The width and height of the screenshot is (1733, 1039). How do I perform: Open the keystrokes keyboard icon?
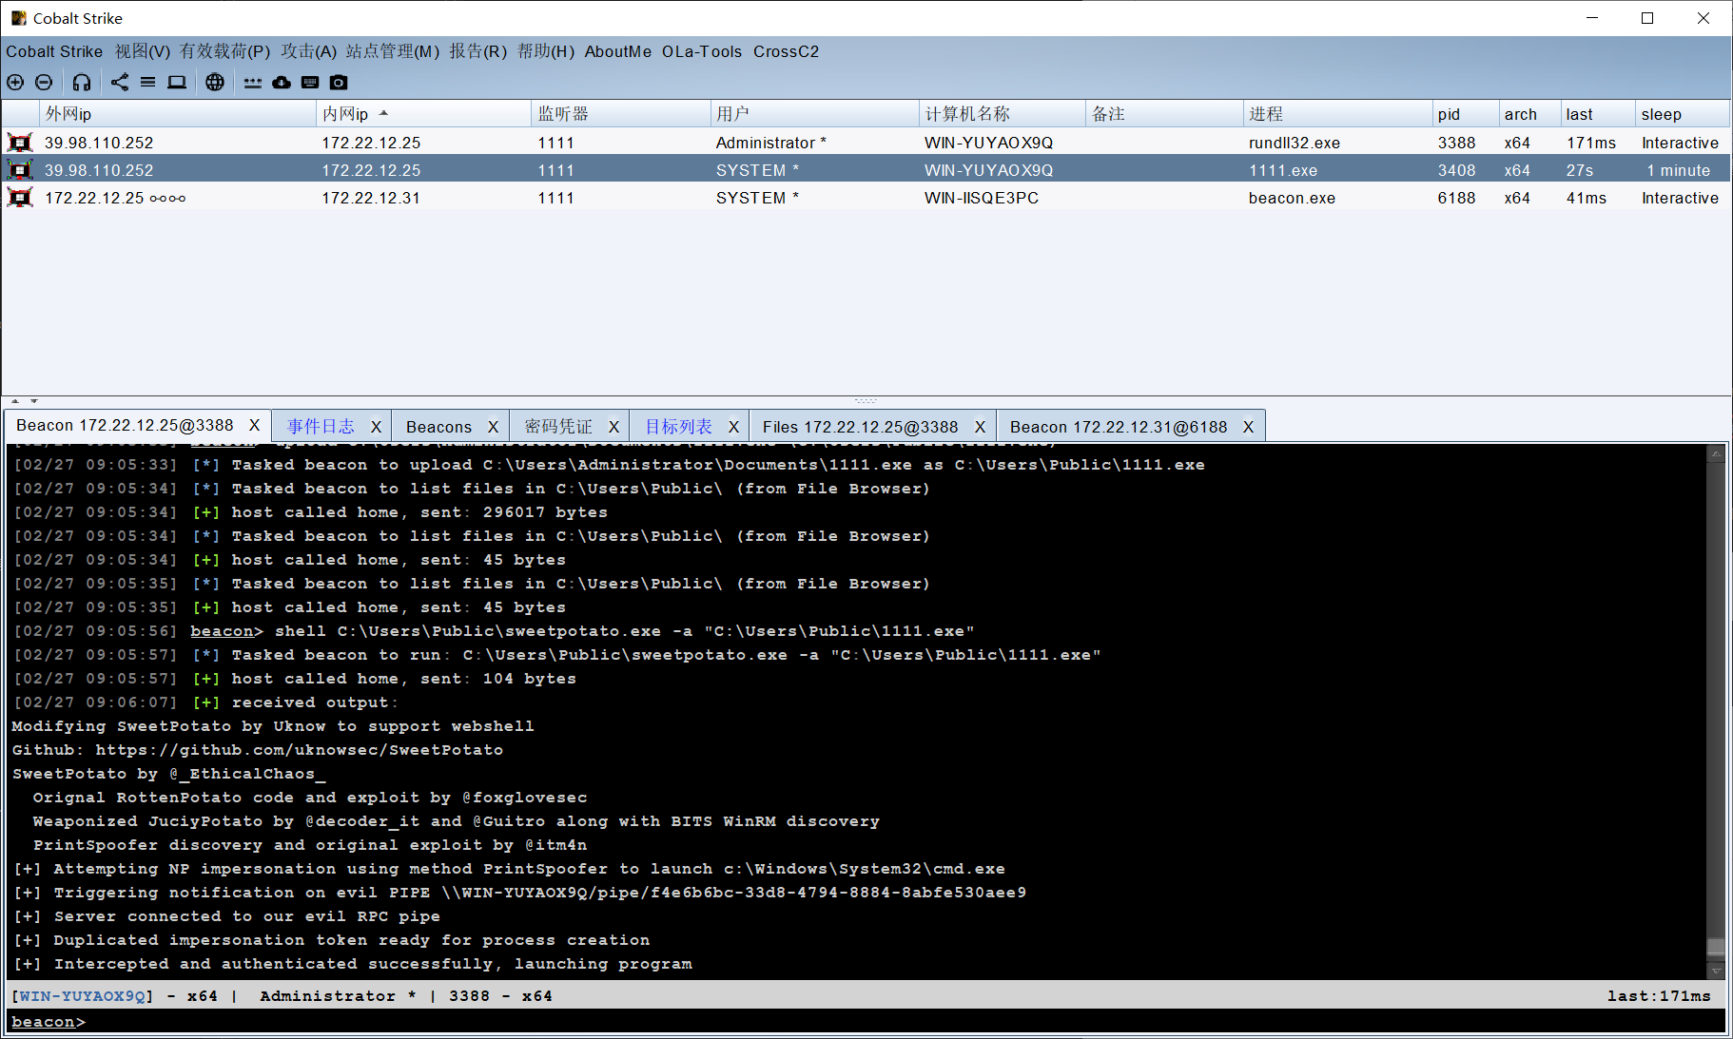(x=309, y=83)
